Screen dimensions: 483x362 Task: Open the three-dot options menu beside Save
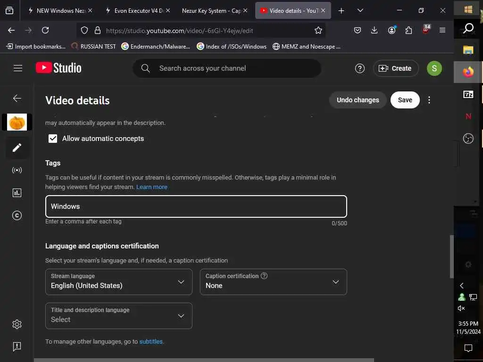[x=429, y=100]
